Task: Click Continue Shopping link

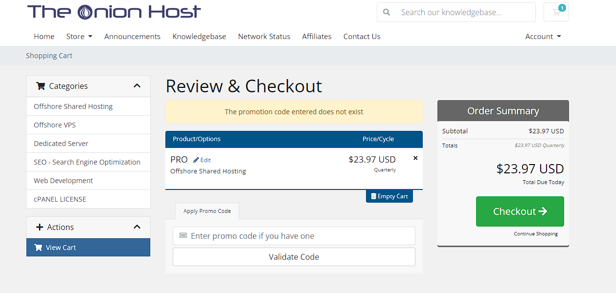Action: click(536, 234)
